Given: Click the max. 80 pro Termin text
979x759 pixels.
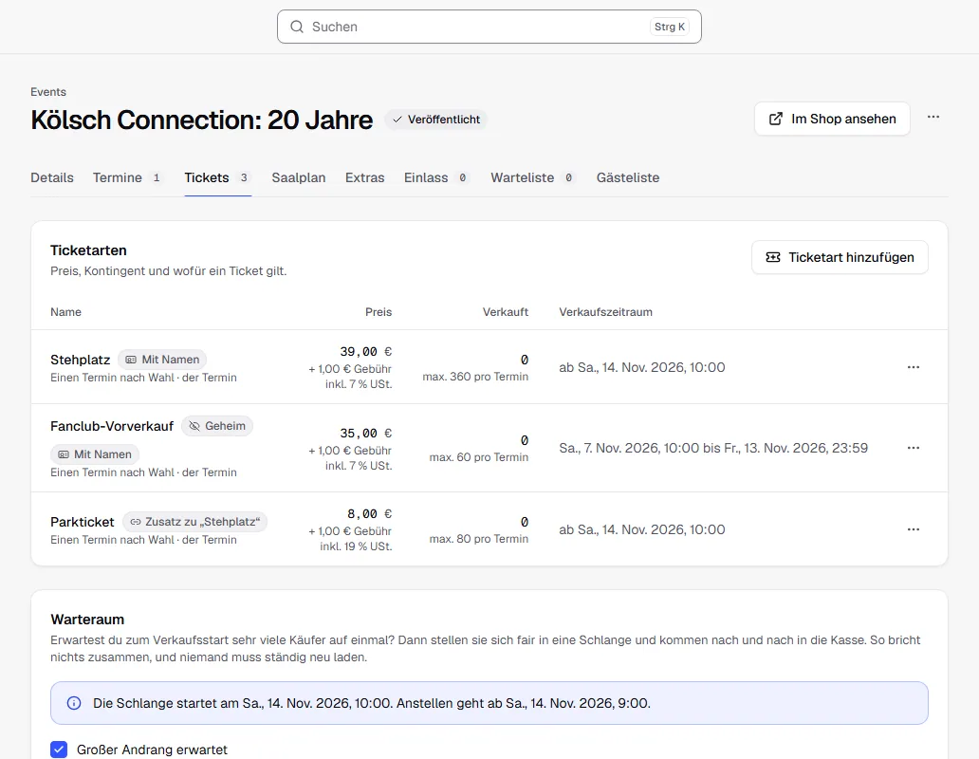Looking at the screenshot, I should pyautogui.click(x=479, y=539).
